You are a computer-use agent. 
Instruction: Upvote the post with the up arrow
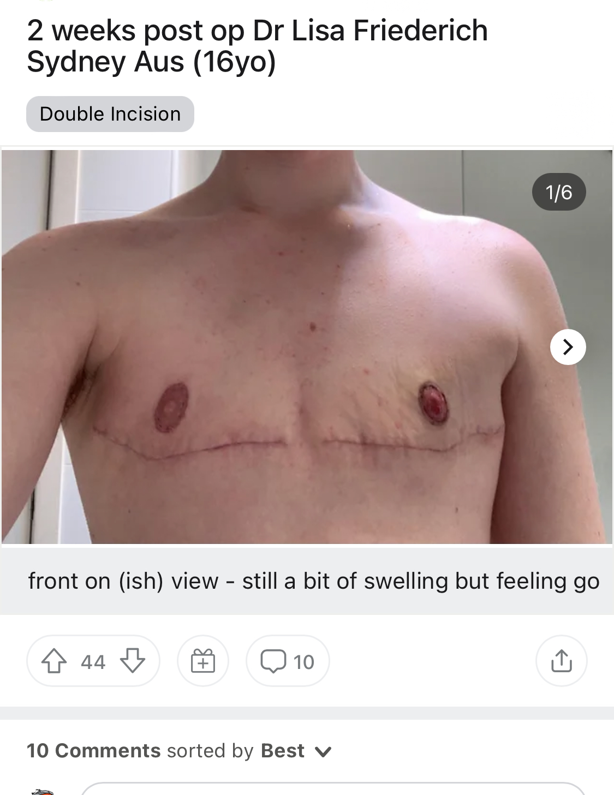click(54, 661)
